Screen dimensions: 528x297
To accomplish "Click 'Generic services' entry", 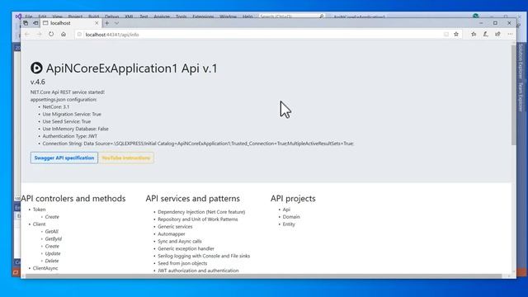I will pos(175,227).
